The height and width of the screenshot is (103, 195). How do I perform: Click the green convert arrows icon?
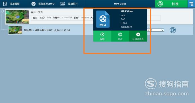click(x=160, y=4)
